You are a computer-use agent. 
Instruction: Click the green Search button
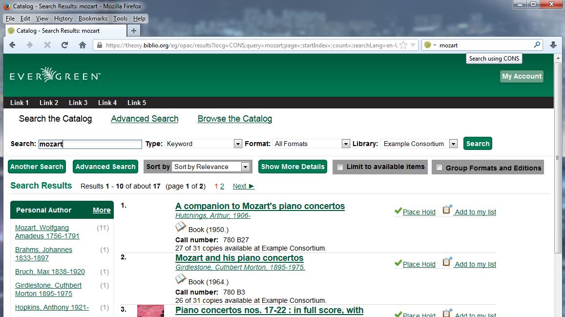[x=477, y=143]
